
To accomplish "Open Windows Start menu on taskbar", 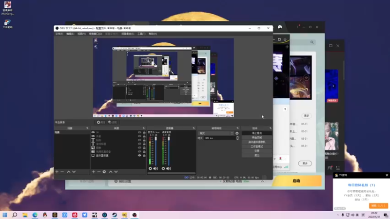I will (5, 215).
